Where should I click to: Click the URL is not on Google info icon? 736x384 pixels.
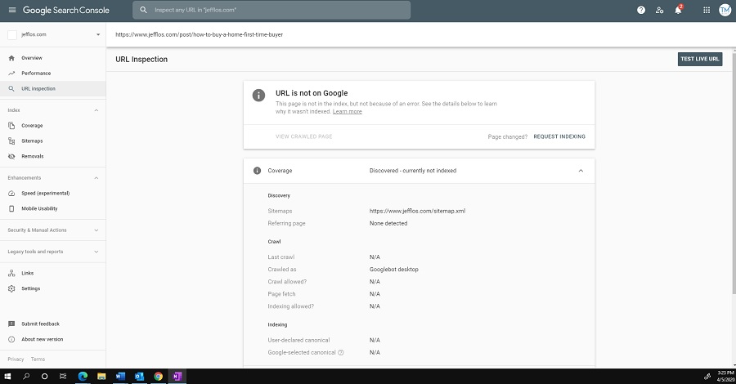pyautogui.click(x=258, y=95)
